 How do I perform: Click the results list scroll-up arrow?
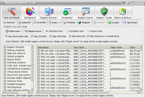(x=141, y=47)
